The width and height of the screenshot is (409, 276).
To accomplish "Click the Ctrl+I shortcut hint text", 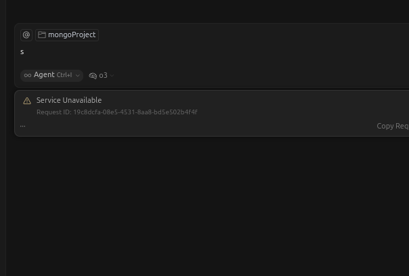I will pyautogui.click(x=64, y=75).
